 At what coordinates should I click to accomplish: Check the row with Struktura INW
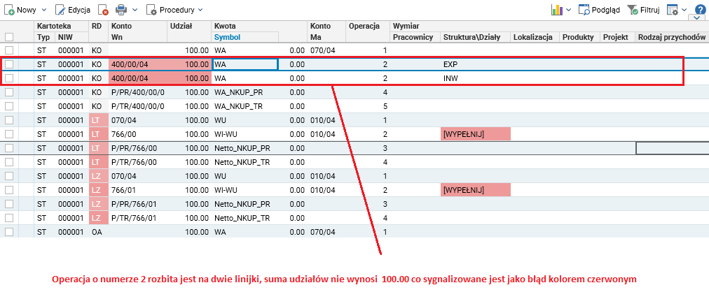point(9,78)
